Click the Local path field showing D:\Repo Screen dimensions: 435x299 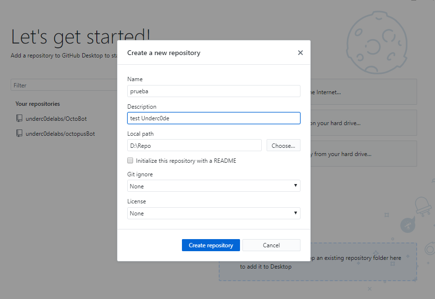coord(194,145)
